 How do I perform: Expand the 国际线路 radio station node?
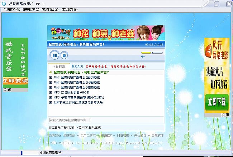(51, 77)
